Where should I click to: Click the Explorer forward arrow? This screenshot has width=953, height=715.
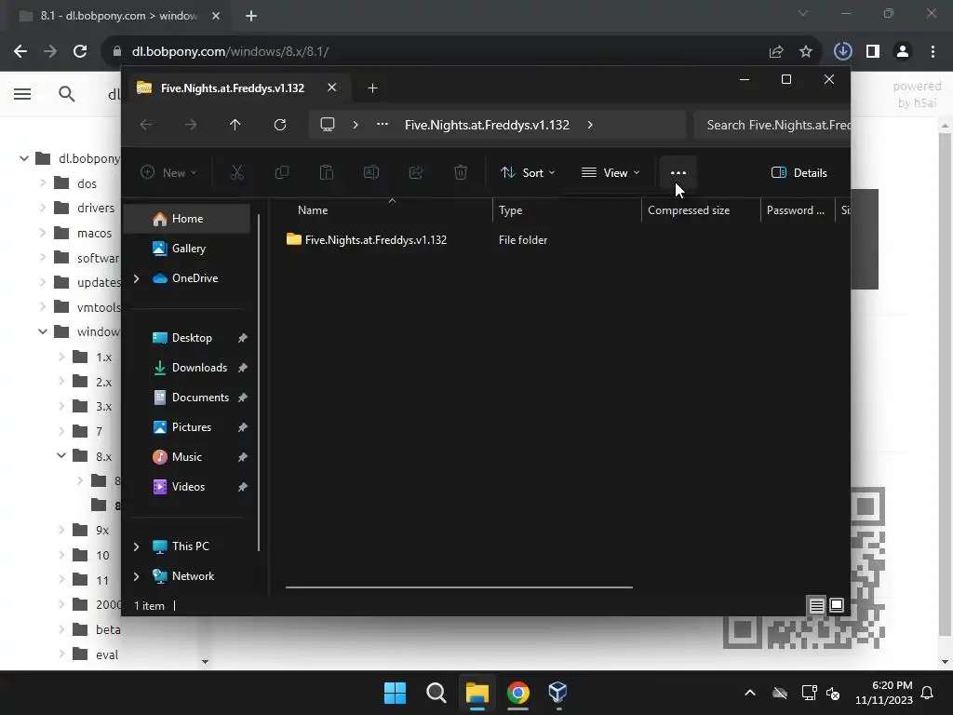point(191,125)
